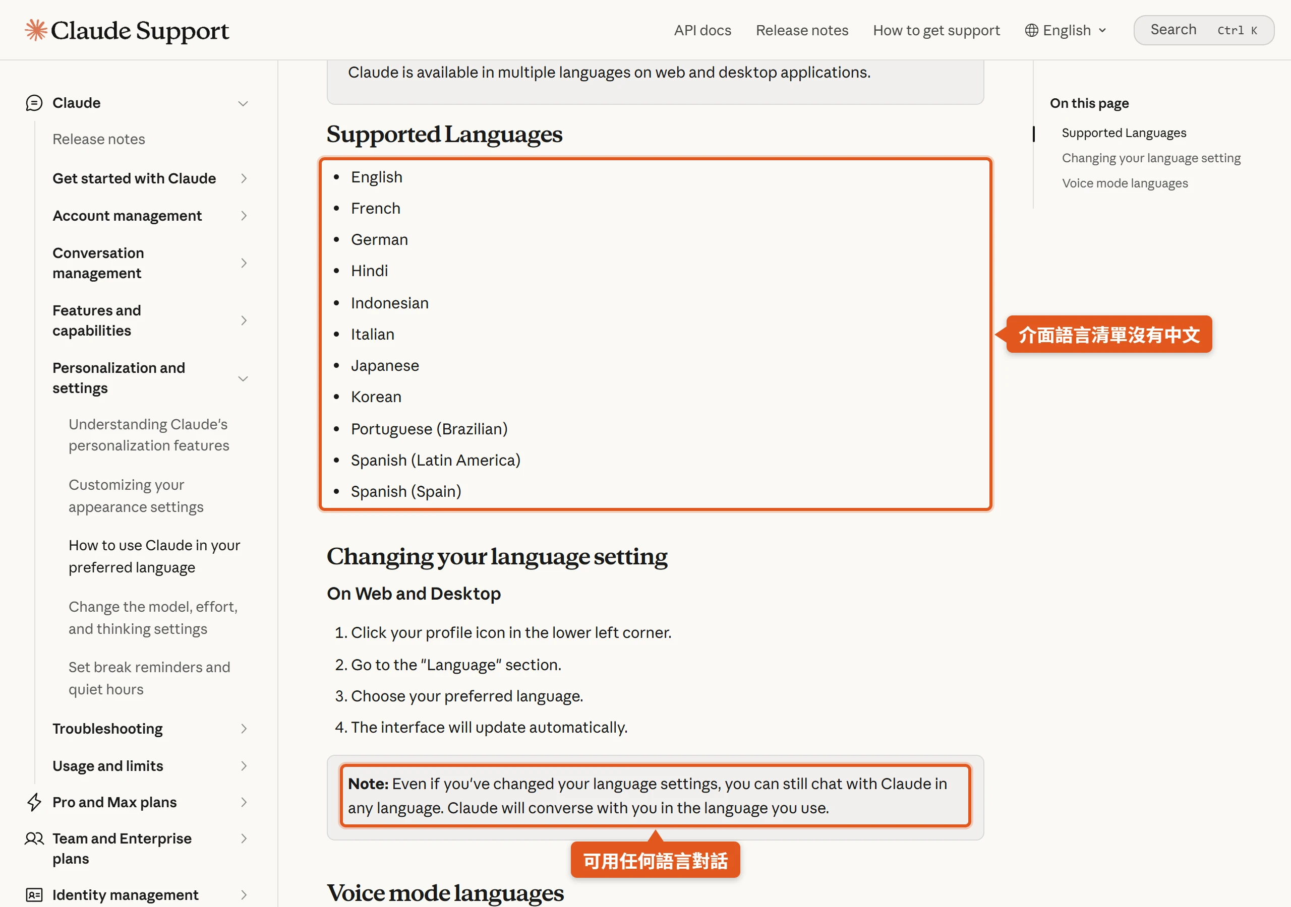
Task: Collapse Personalization and settings section
Action: (x=243, y=378)
